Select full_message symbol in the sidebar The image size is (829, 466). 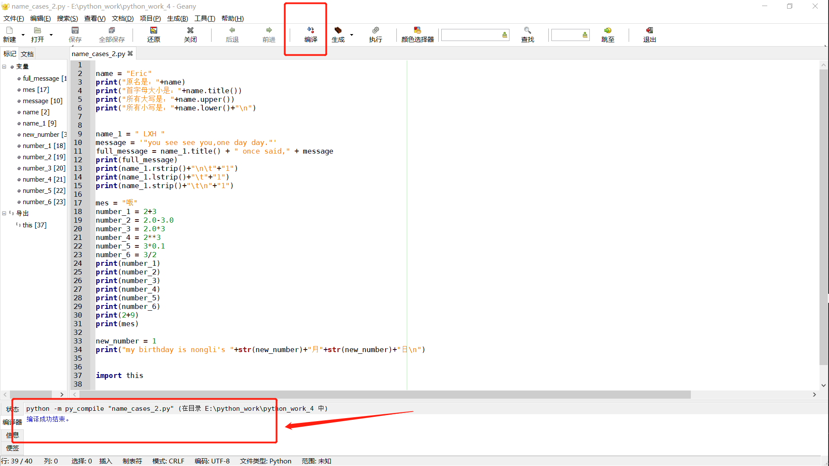(41, 78)
